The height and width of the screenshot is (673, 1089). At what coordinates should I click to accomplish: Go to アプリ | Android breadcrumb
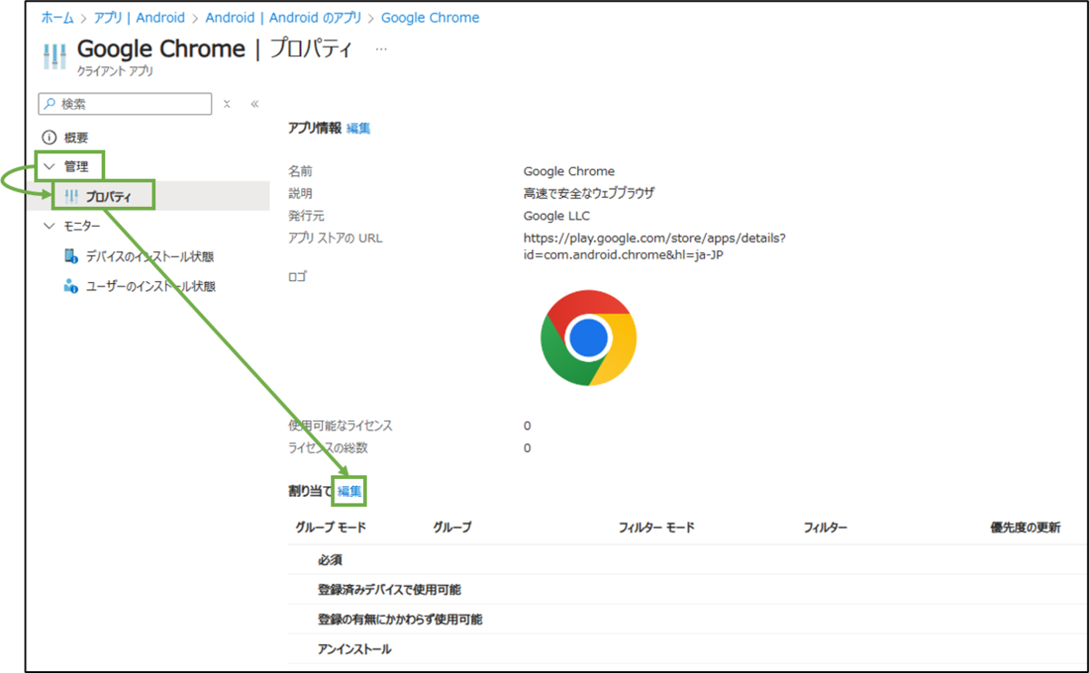coord(139,18)
